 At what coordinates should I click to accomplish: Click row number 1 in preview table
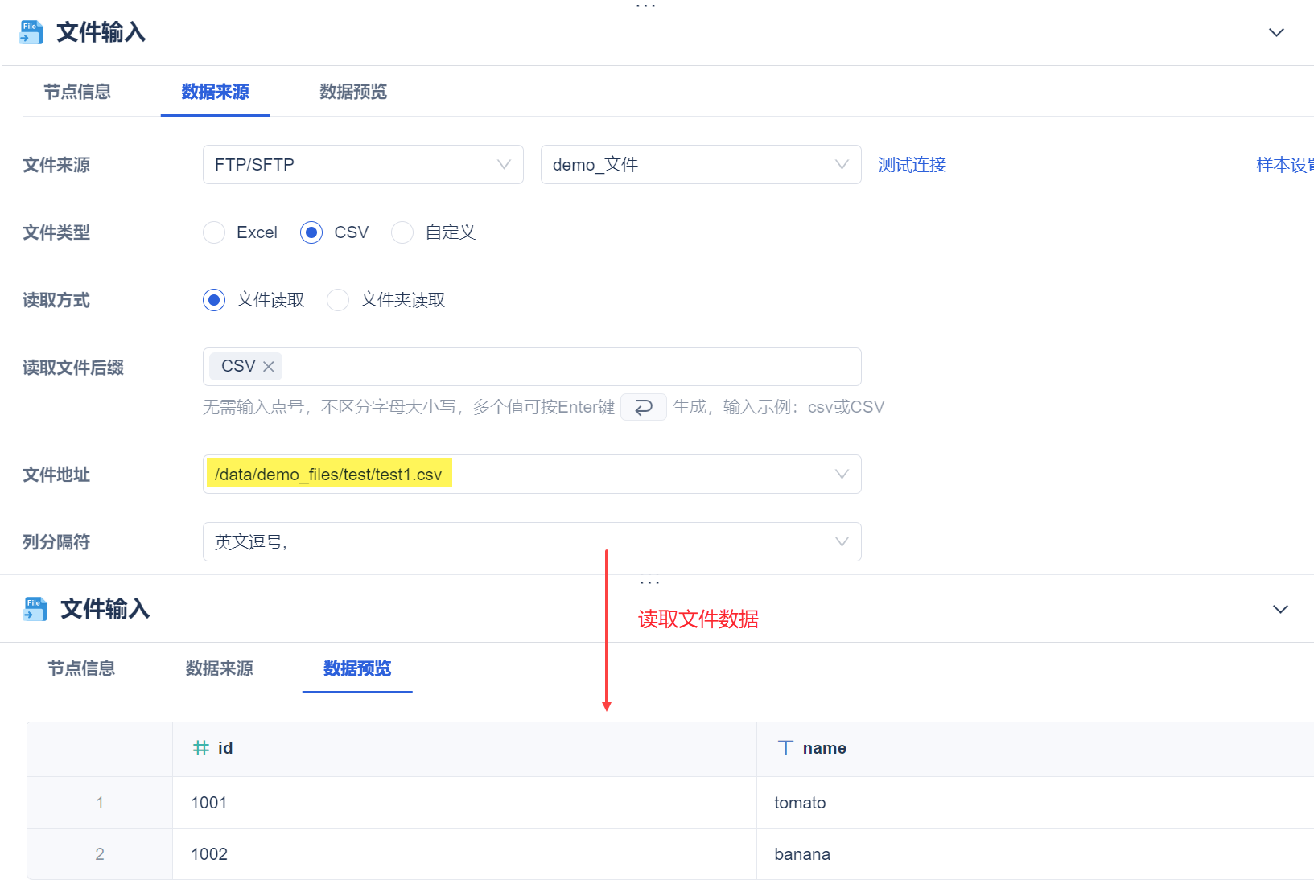100,803
